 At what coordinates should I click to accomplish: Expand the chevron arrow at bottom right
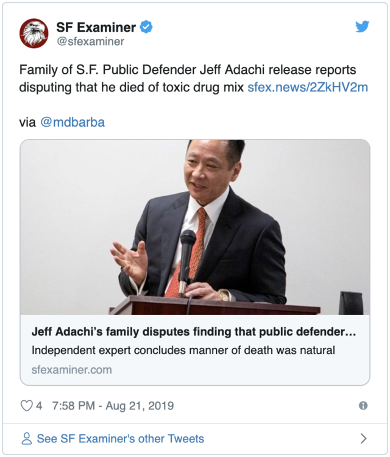pyautogui.click(x=363, y=438)
